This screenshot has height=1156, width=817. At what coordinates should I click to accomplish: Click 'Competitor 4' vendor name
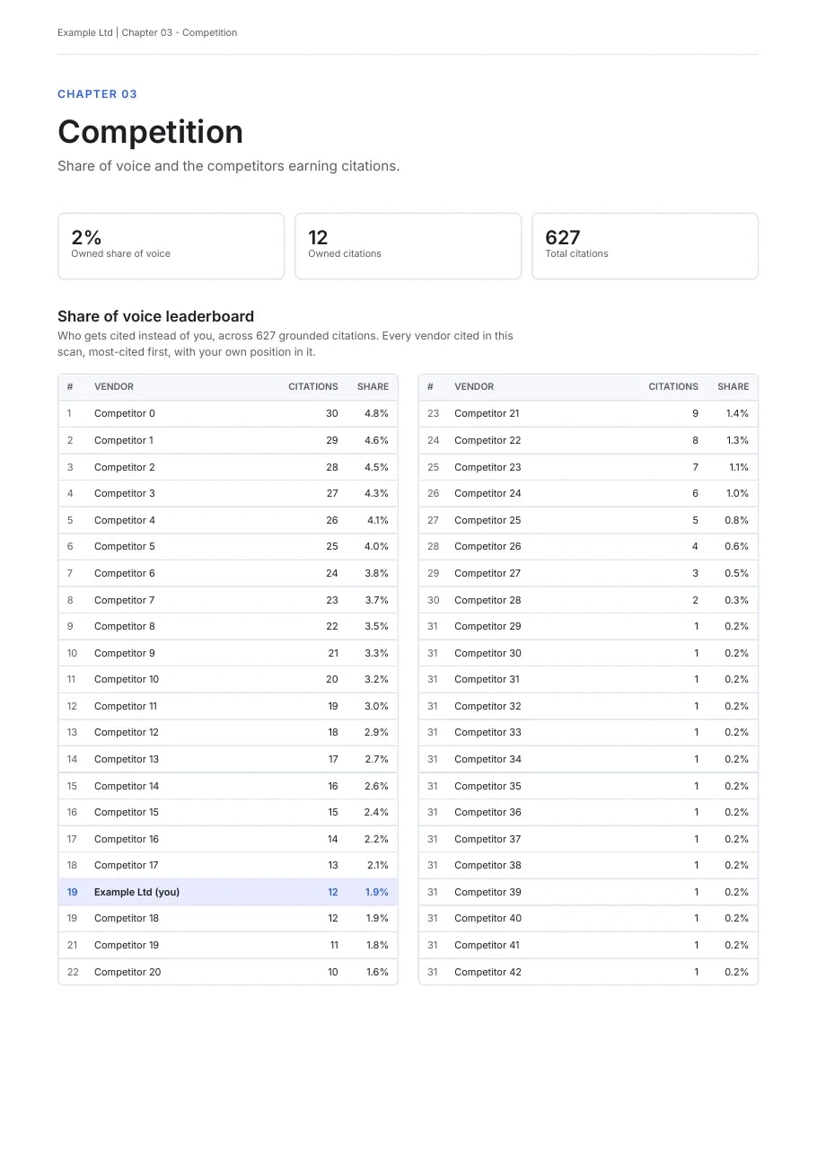pyautogui.click(x=124, y=520)
